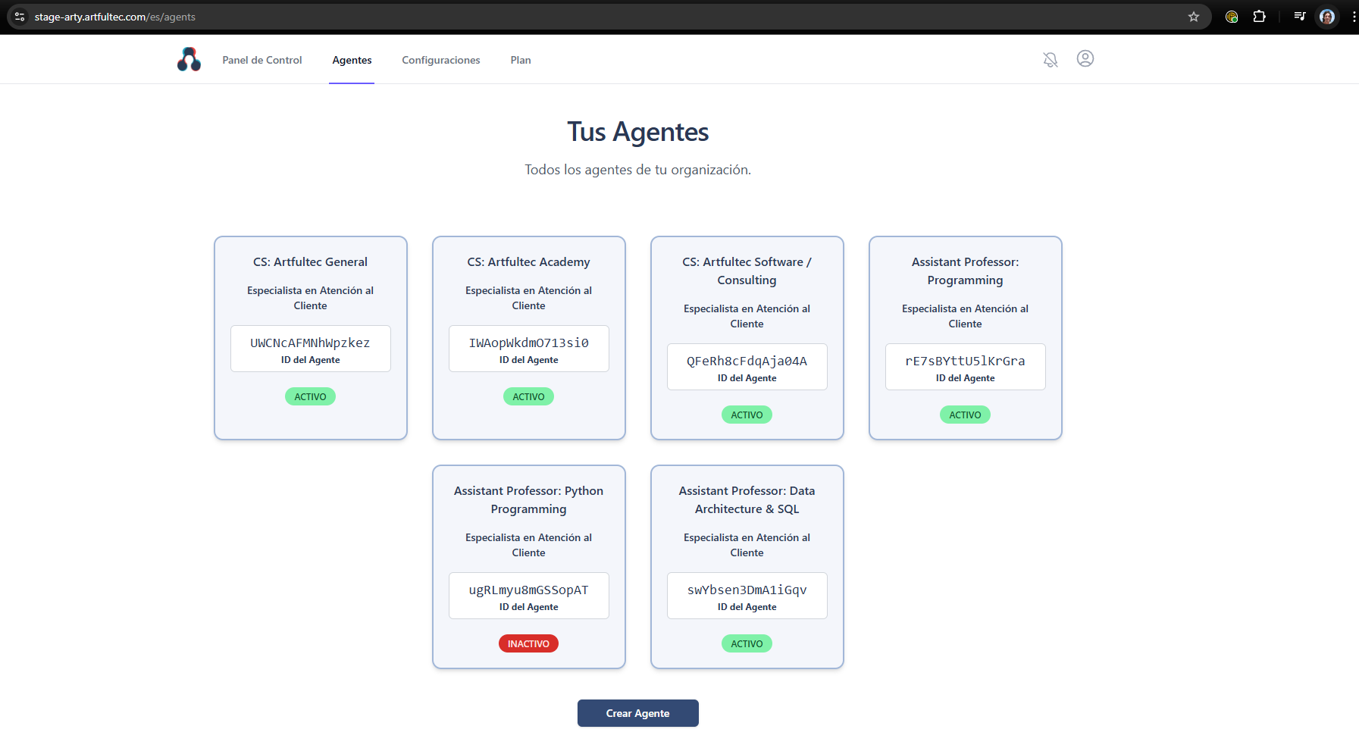Open Assistant Professor: Python Programming card
The width and height of the screenshot is (1359, 748).
pyautogui.click(x=529, y=567)
